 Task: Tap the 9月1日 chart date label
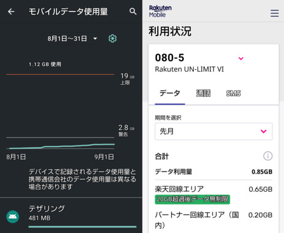point(104,157)
